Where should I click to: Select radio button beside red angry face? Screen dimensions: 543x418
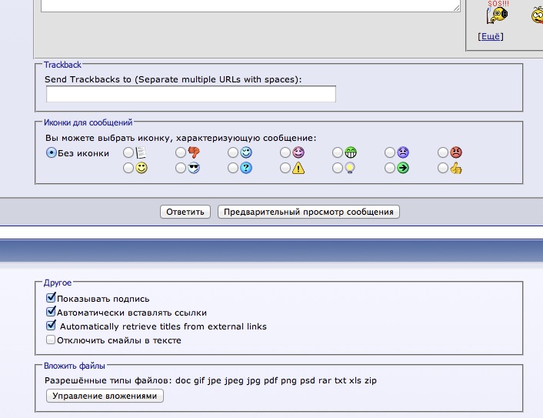[x=443, y=152]
